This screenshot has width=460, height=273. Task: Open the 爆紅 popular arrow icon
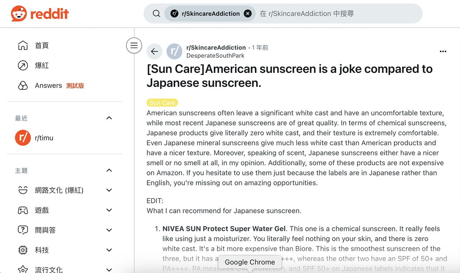tap(23, 66)
